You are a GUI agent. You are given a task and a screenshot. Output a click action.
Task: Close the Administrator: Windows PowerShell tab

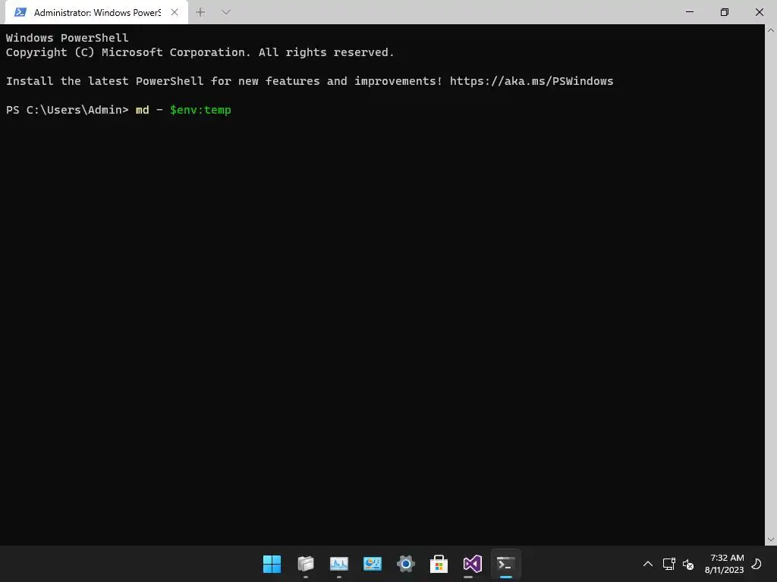(x=175, y=12)
